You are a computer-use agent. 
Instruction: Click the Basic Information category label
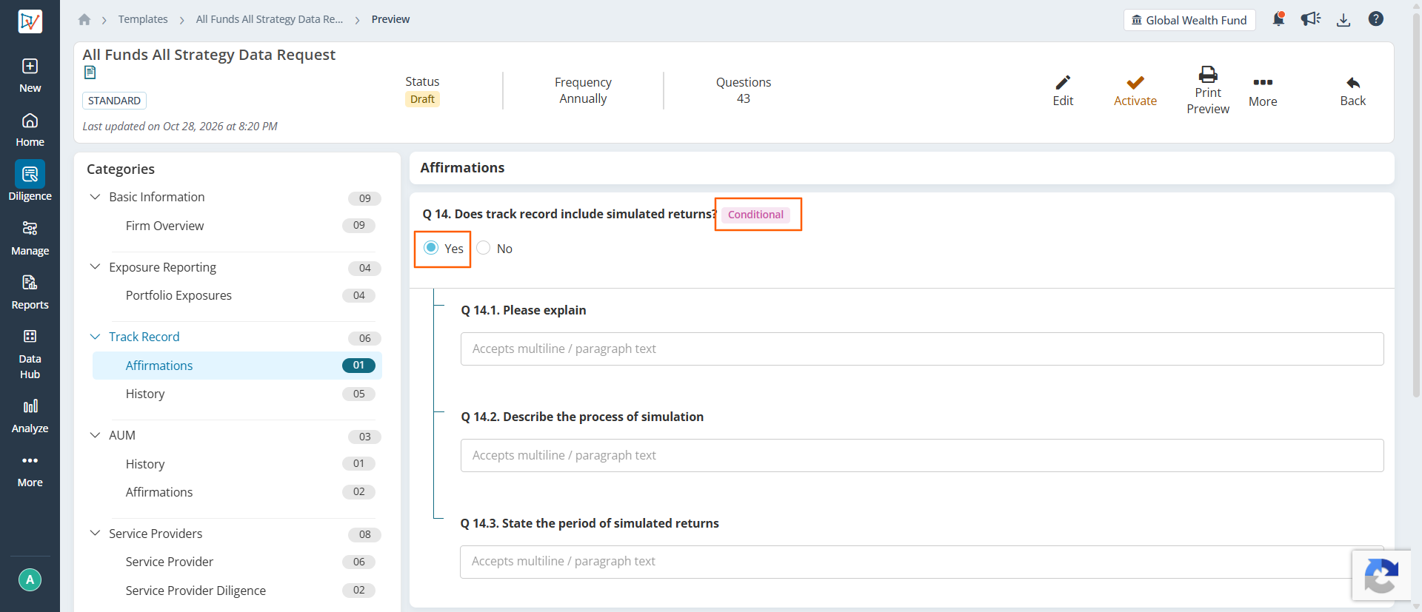tap(157, 197)
